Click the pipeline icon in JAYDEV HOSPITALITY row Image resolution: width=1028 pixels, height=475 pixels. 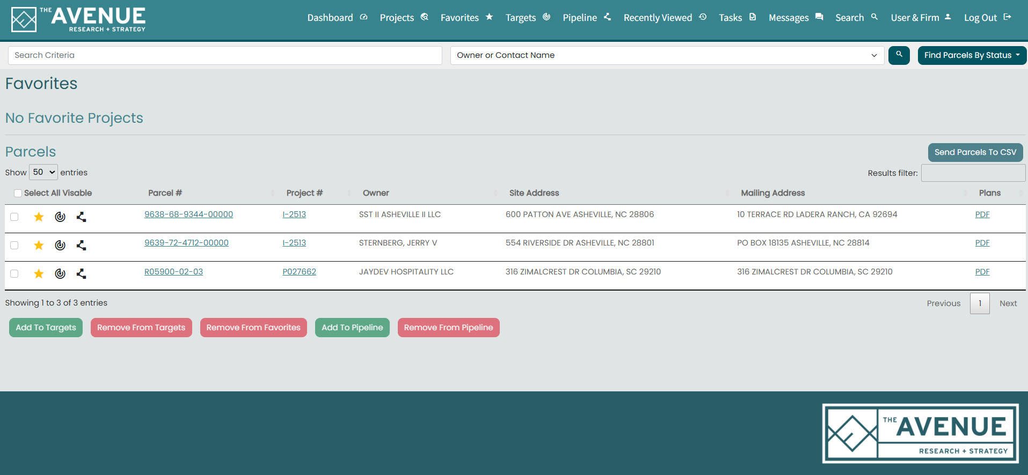[x=81, y=273]
